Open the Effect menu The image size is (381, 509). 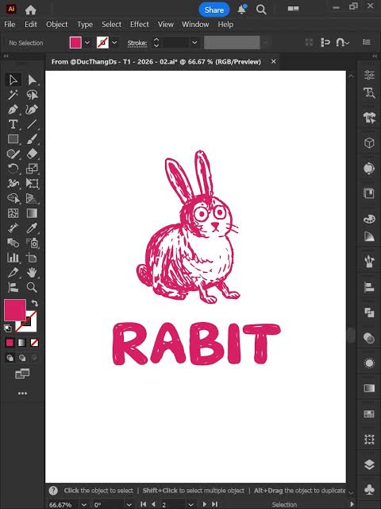click(140, 25)
